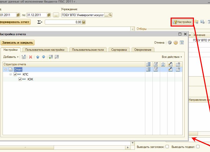Enable Выводить заголовок checkbox
210x152 pixels.
pos(167,147)
